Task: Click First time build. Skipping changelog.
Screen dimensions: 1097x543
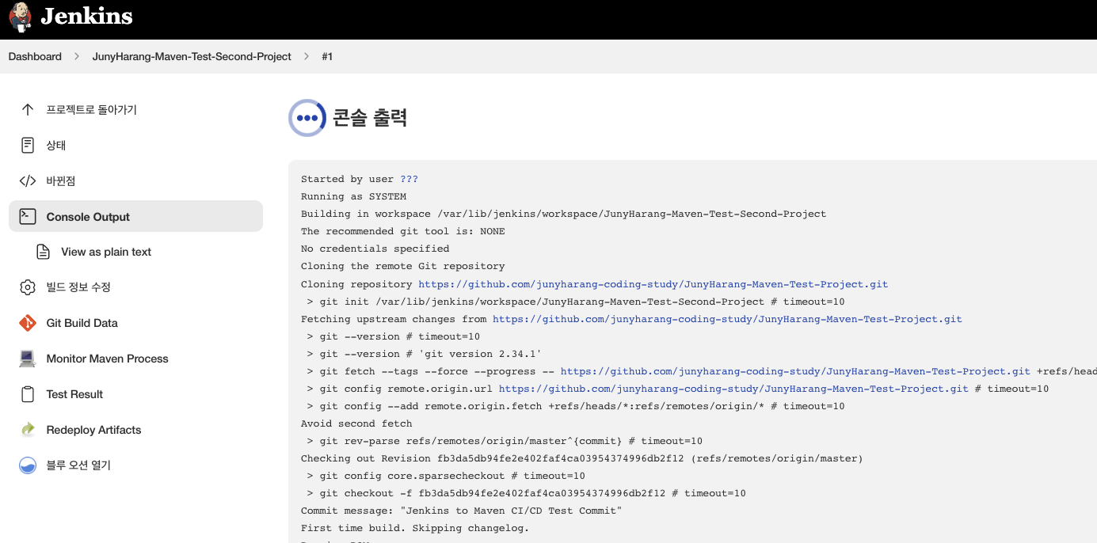Action: coord(415,528)
